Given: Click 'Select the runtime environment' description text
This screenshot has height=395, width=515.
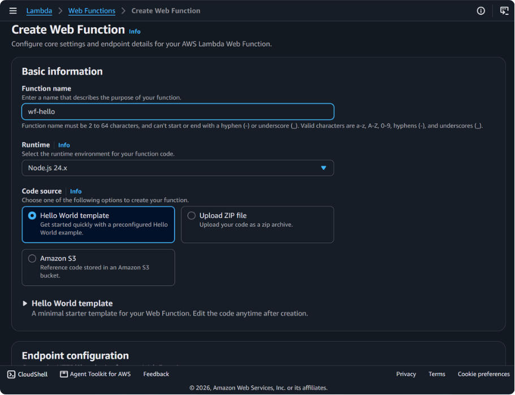Looking at the screenshot, I should coord(98,154).
